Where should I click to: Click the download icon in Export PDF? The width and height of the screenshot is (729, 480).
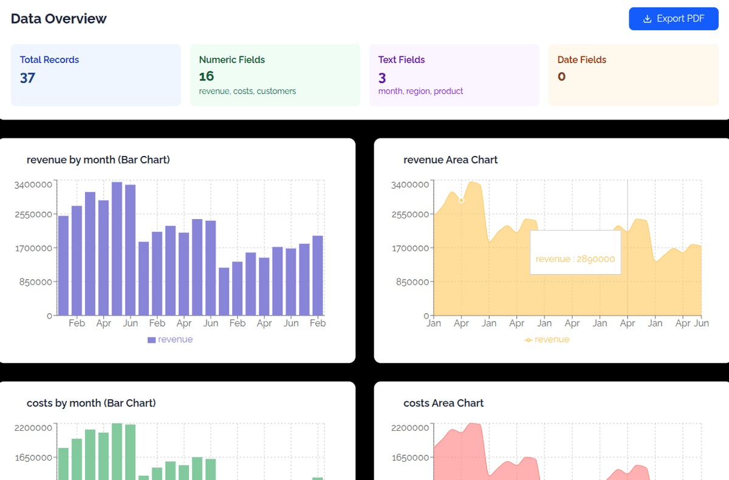(x=647, y=19)
